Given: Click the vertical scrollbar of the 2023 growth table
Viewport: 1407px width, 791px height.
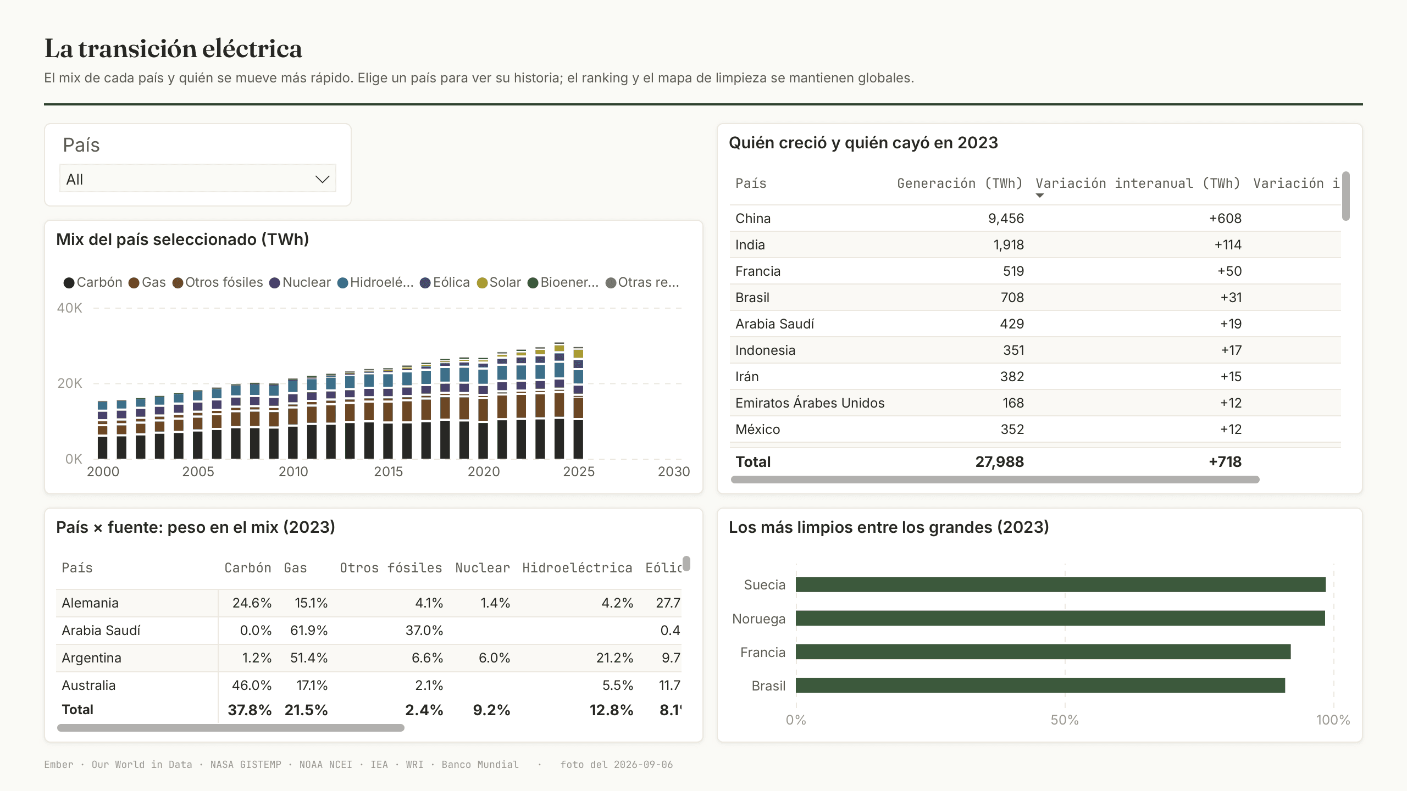Looking at the screenshot, I should click(1345, 196).
